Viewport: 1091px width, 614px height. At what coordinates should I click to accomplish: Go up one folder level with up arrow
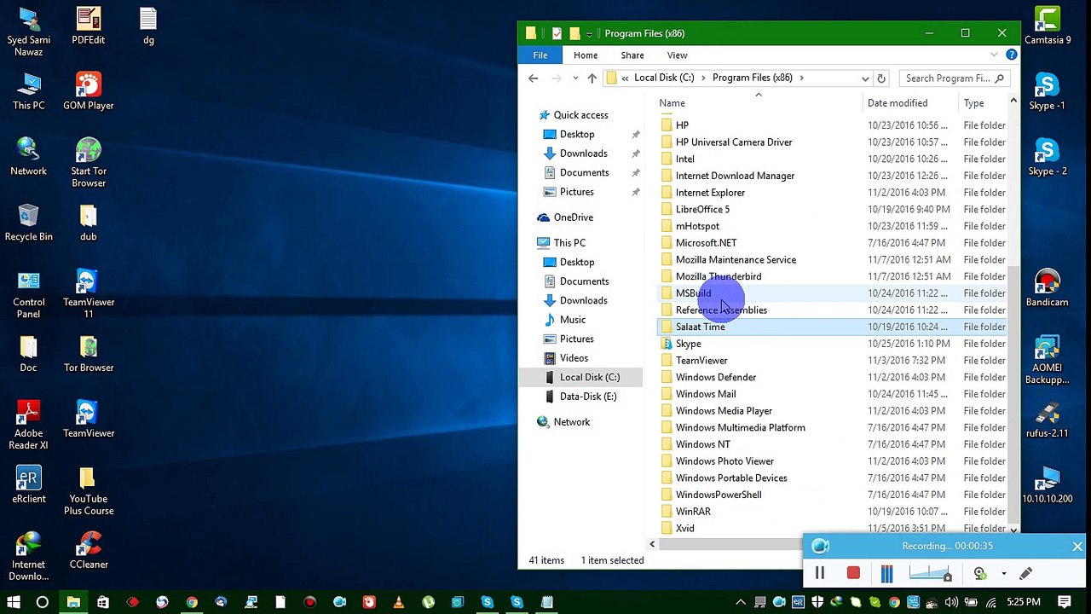592,78
